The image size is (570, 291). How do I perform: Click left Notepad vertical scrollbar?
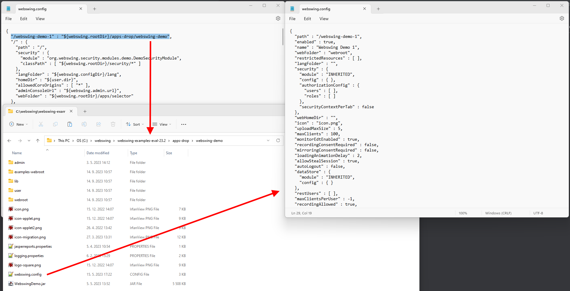point(283,37)
